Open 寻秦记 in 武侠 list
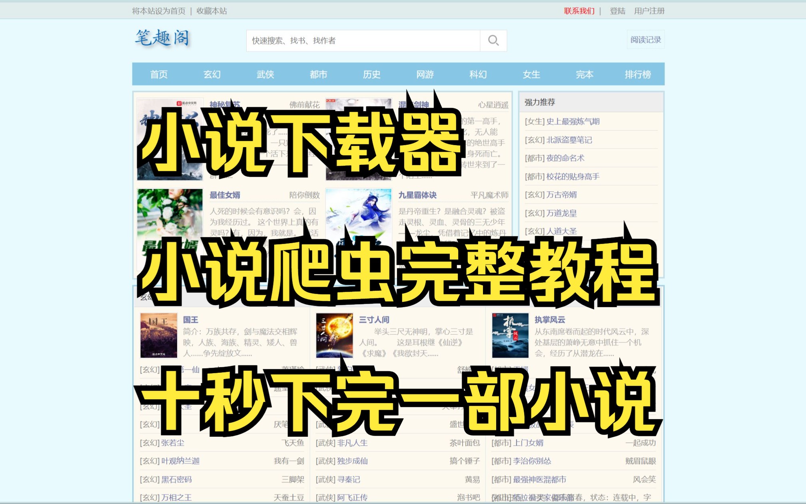 point(349,479)
